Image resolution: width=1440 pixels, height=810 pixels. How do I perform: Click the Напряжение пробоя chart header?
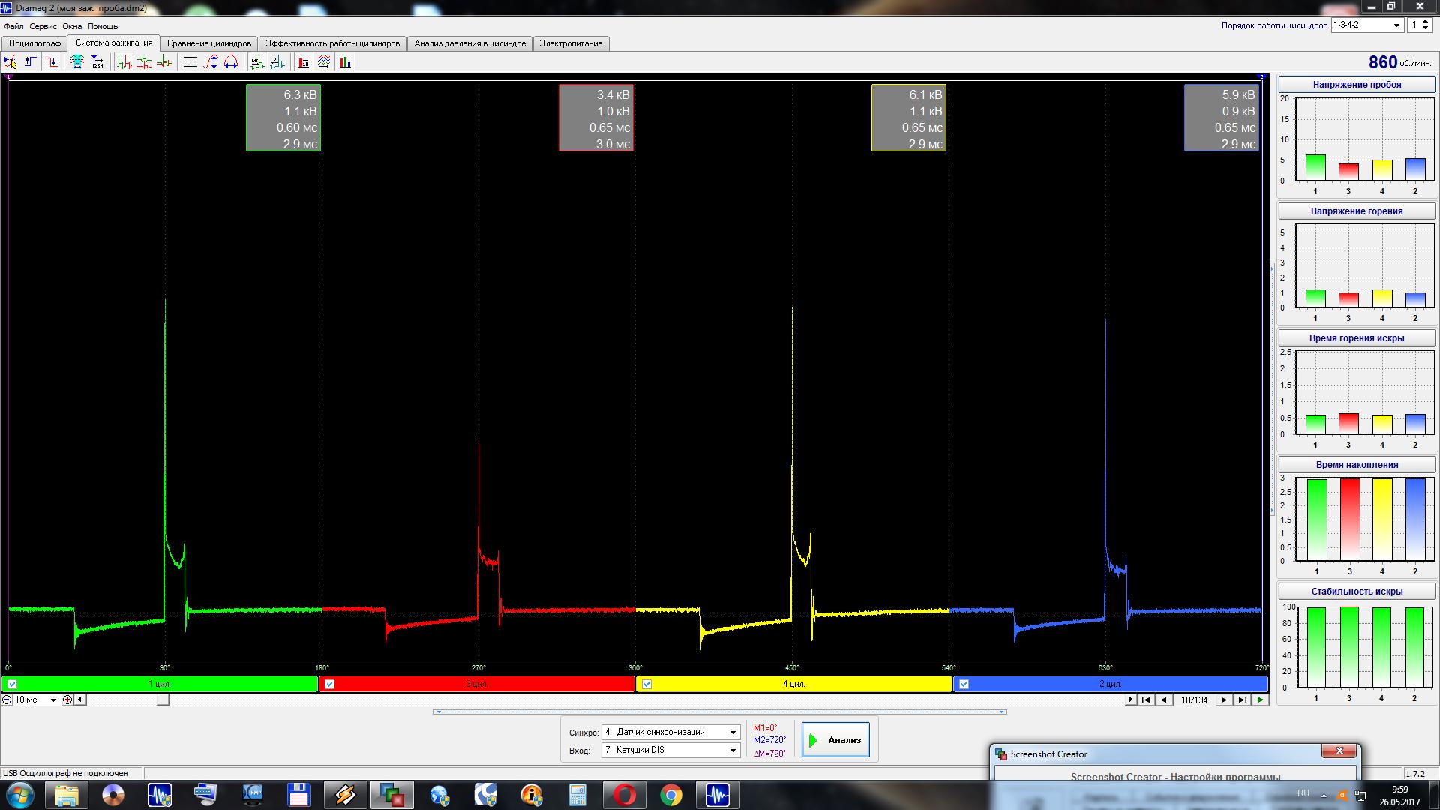click(1357, 85)
